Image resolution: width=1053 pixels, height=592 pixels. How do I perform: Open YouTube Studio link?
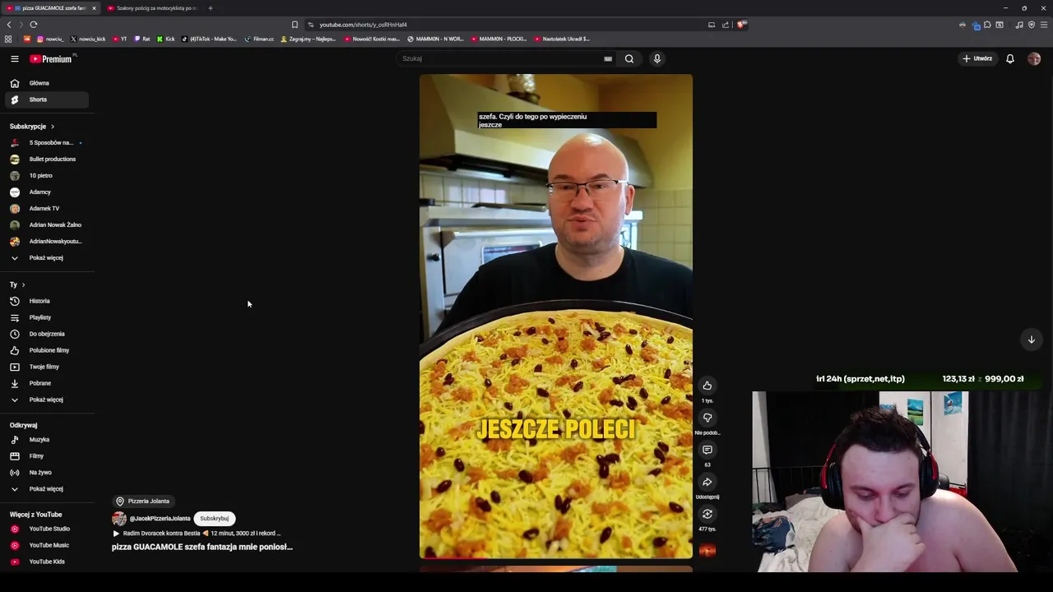tap(46, 529)
